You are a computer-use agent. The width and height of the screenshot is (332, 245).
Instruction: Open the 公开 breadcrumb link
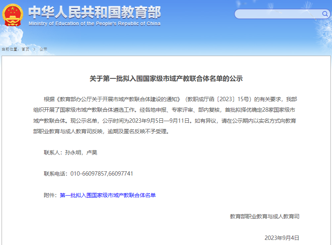43,49
